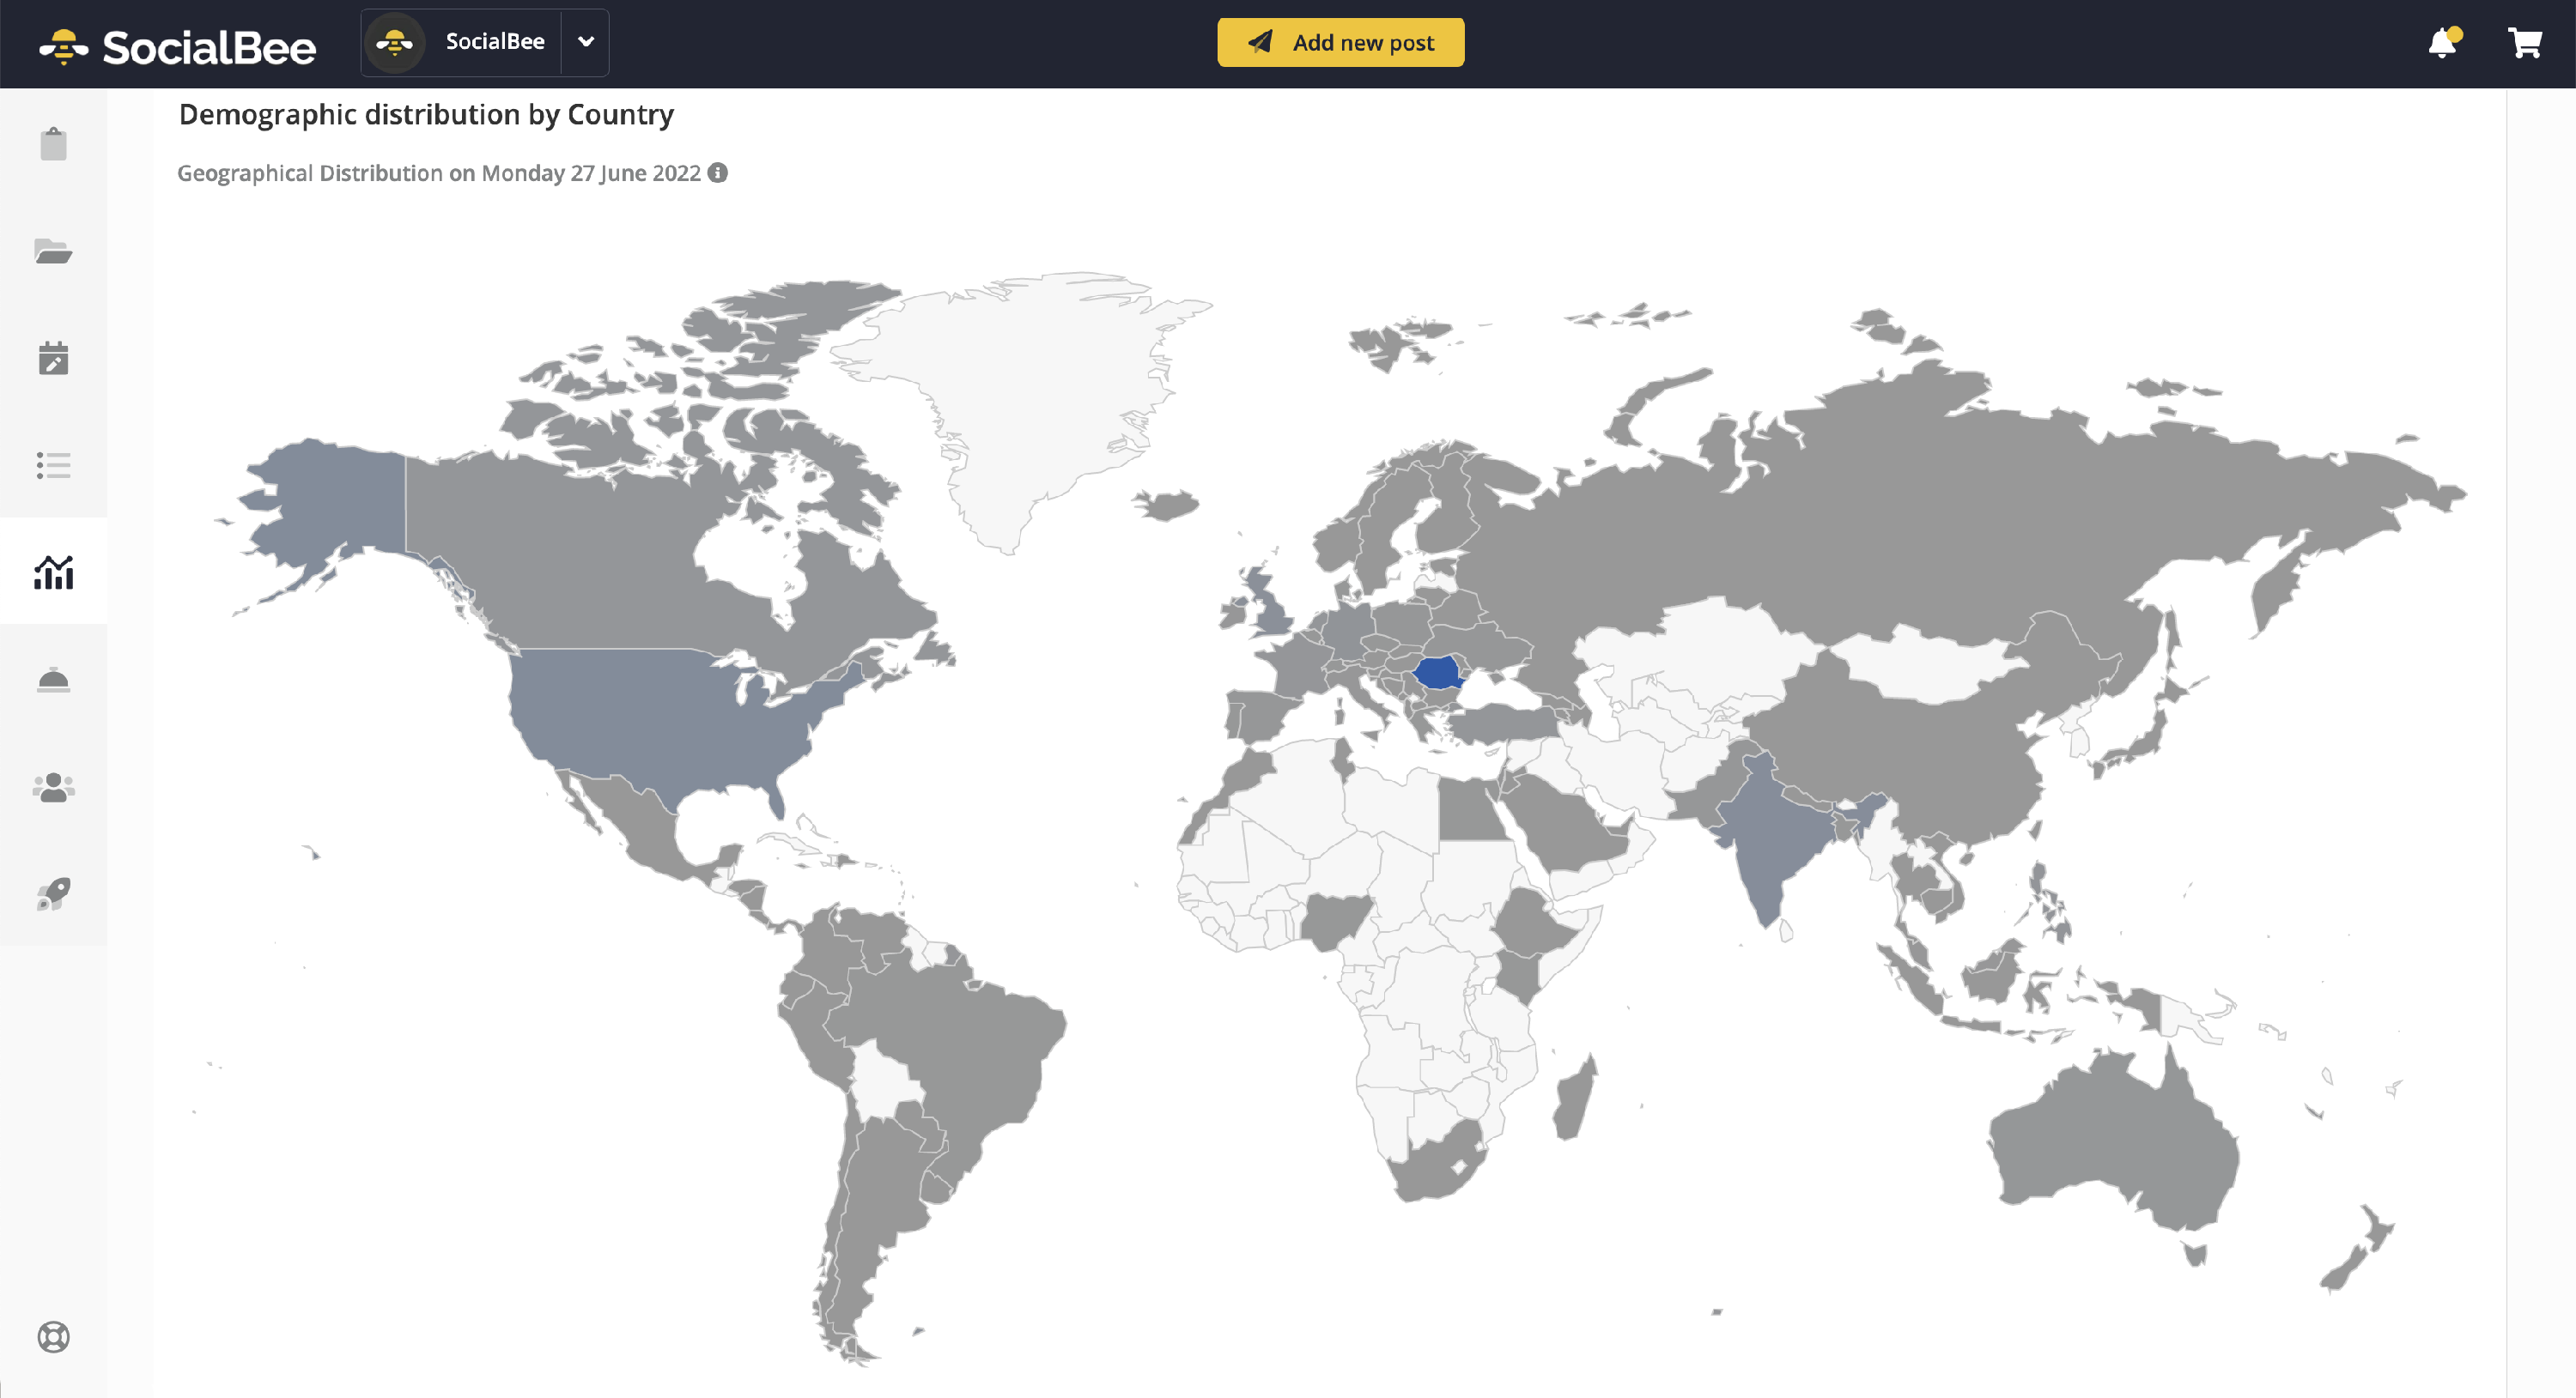Open the calendar schedule sidebar icon
Image resolution: width=2576 pixels, height=1398 pixels.
pyautogui.click(x=53, y=358)
